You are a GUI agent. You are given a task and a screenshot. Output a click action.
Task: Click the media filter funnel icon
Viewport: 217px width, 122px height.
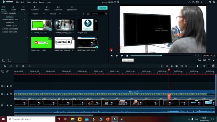point(83,14)
